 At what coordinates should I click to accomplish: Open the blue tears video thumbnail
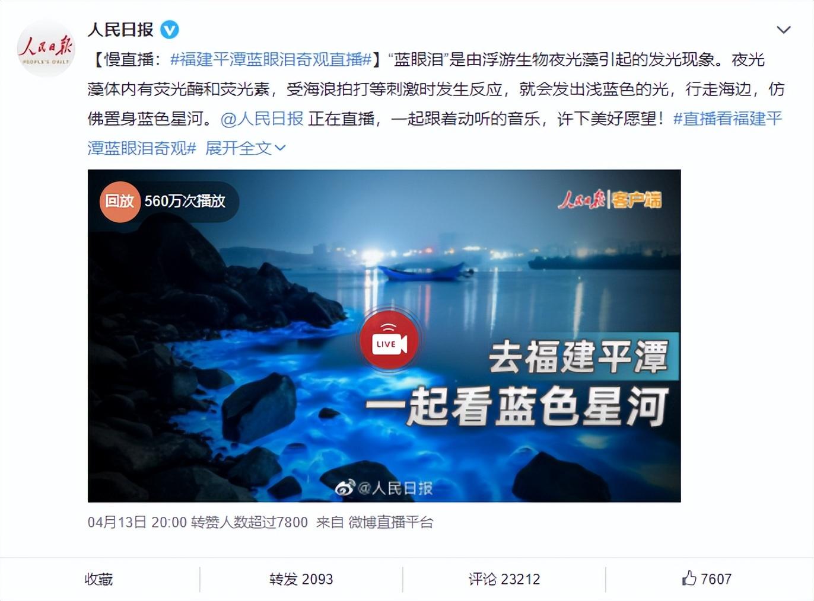point(384,336)
